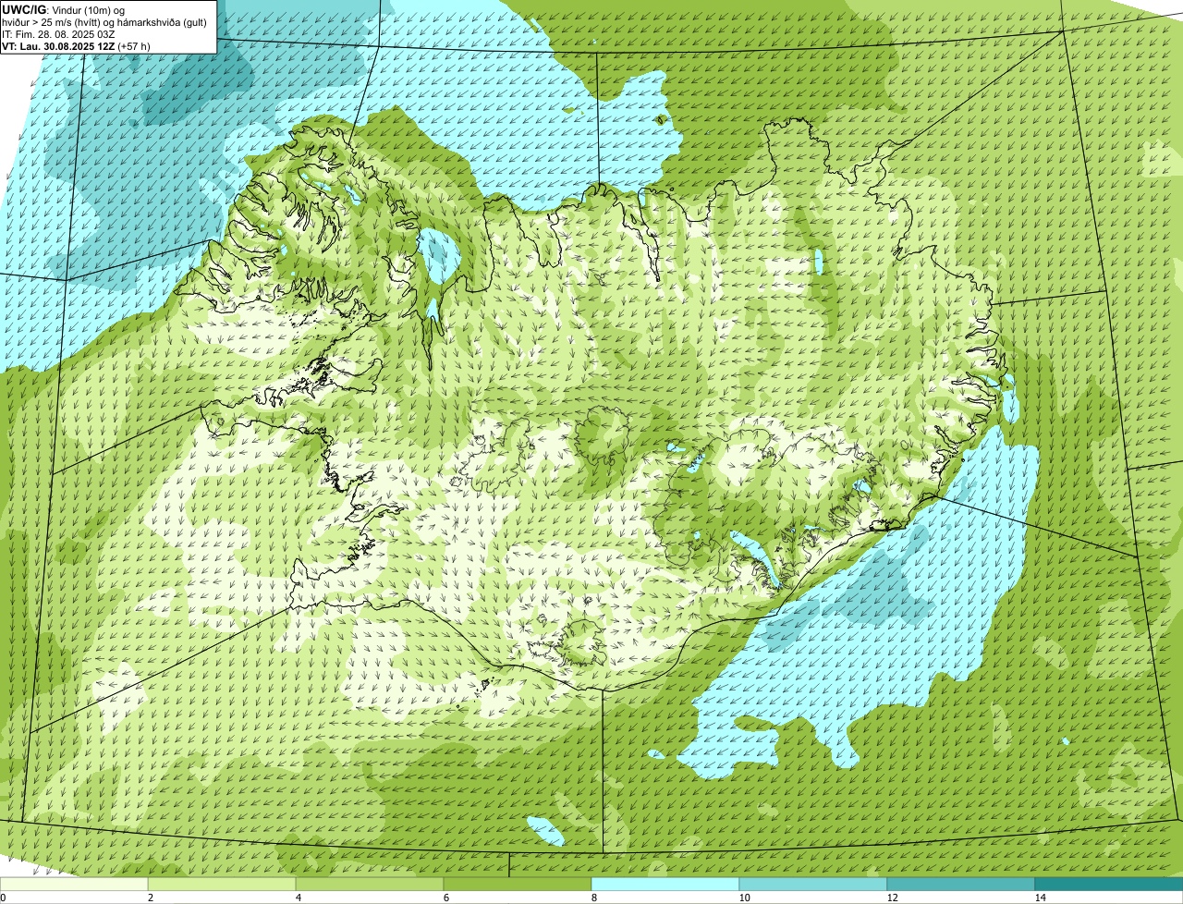Click the title line 'UWC/IG: Vindur (10m) og'

[x=63, y=9]
